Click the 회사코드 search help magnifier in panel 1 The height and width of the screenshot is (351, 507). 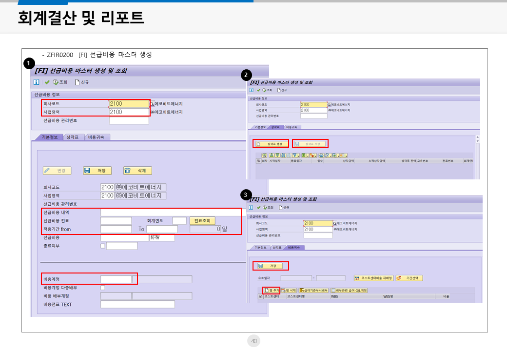[152, 104]
